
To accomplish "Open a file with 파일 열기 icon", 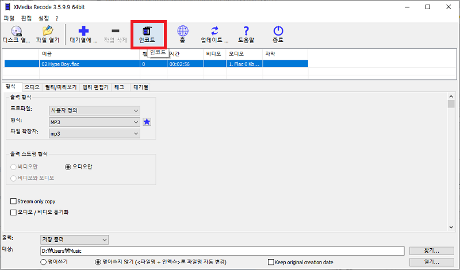I will pos(47,32).
